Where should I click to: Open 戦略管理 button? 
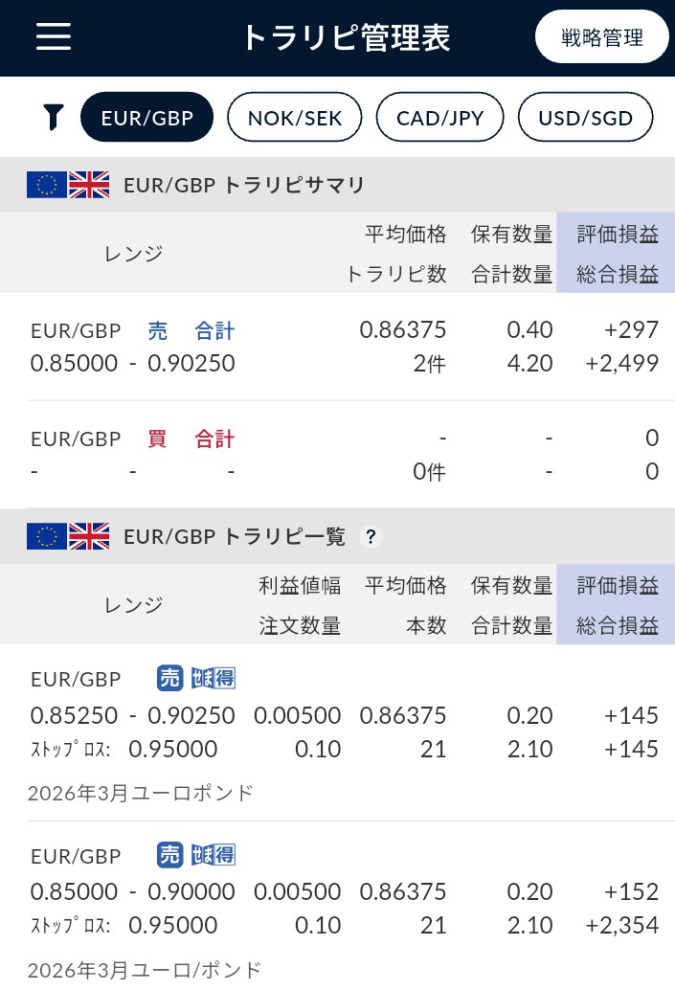601,36
